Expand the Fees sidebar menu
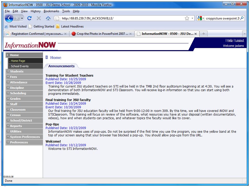The width and height of the screenshot is (250, 187). click(24, 77)
